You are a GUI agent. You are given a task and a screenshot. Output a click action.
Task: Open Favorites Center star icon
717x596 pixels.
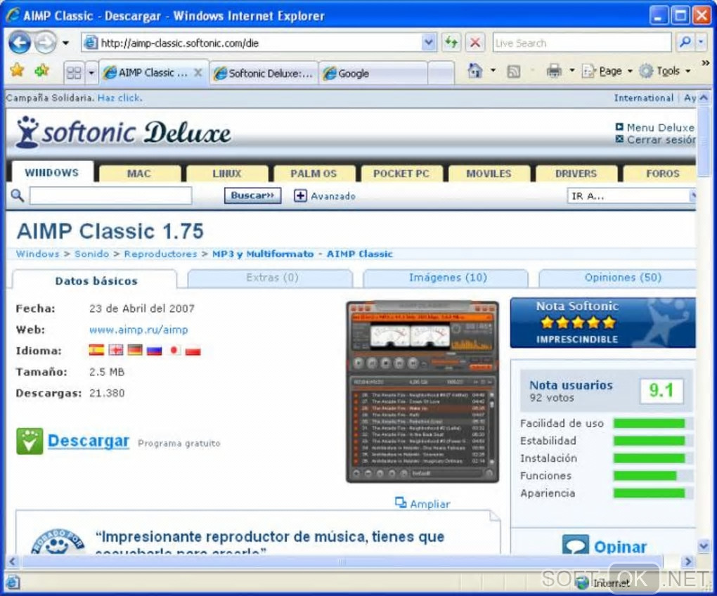click(x=18, y=70)
